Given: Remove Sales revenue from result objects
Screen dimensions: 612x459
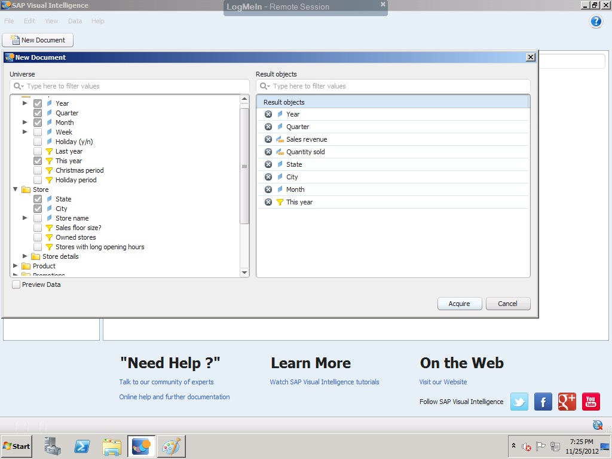Looking at the screenshot, I should pyautogui.click(x=268, y=139).
